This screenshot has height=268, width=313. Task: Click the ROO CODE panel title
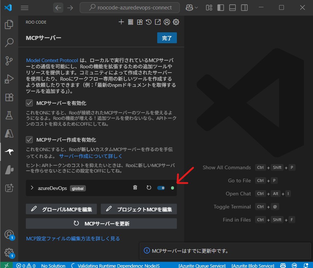click(x=36, y=22)
